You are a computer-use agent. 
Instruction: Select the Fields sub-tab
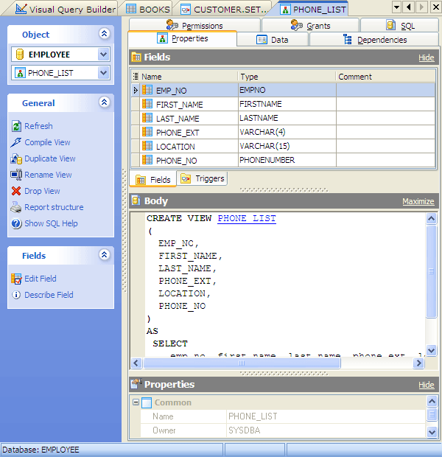pos(153,180)
